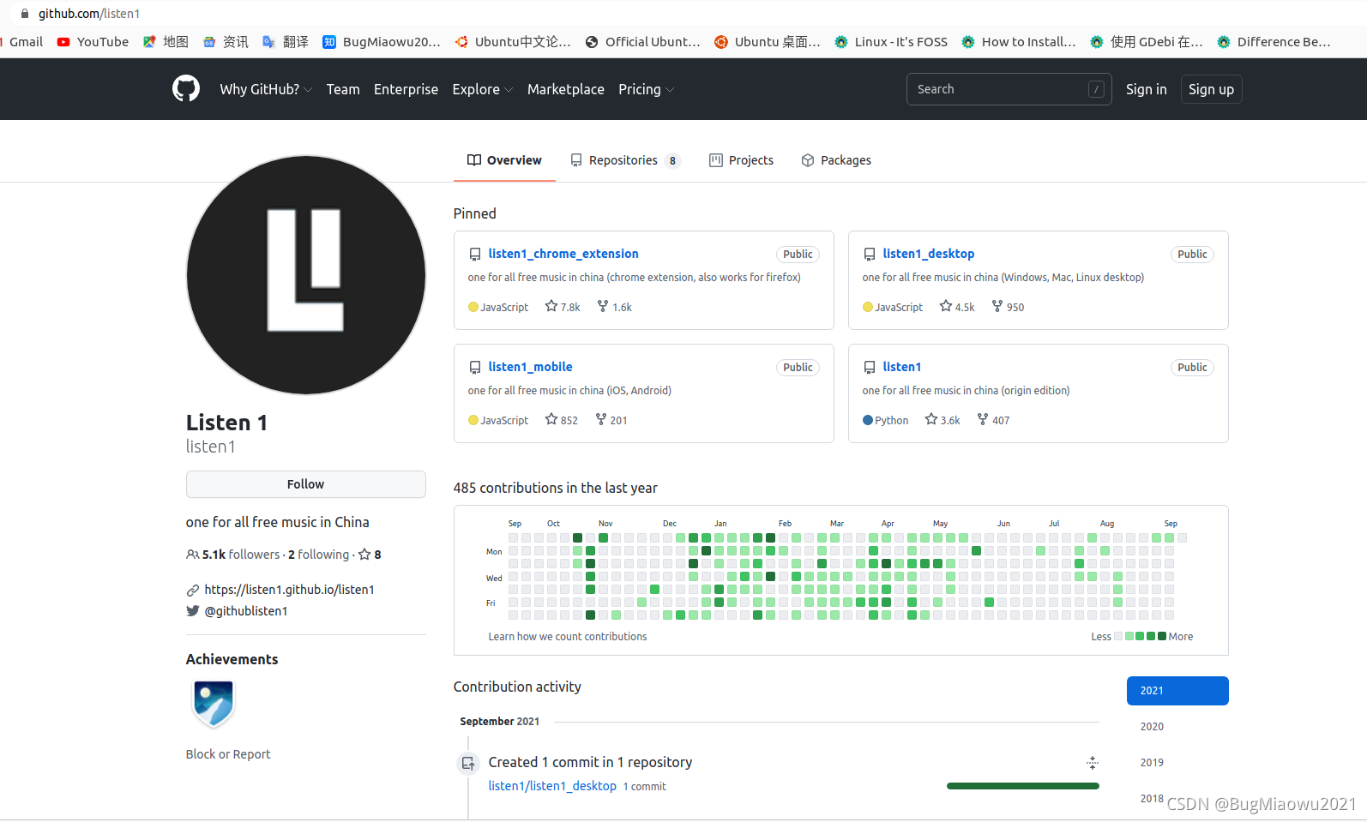
Task: View the 5.1k followers list
Action: click(233, 555)
